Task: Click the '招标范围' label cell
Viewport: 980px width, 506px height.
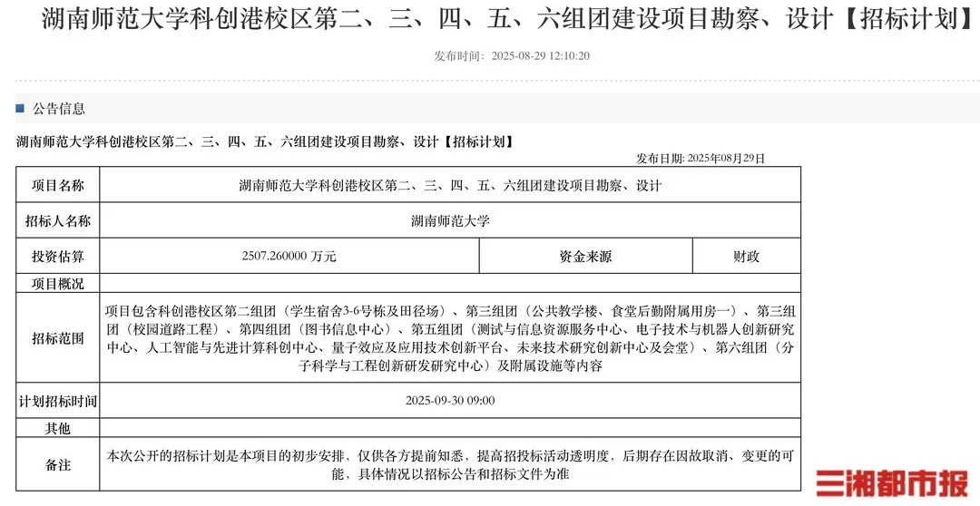Action: [x=57, y=338]
